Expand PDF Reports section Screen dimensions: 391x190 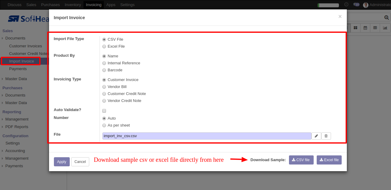[16, 127]
